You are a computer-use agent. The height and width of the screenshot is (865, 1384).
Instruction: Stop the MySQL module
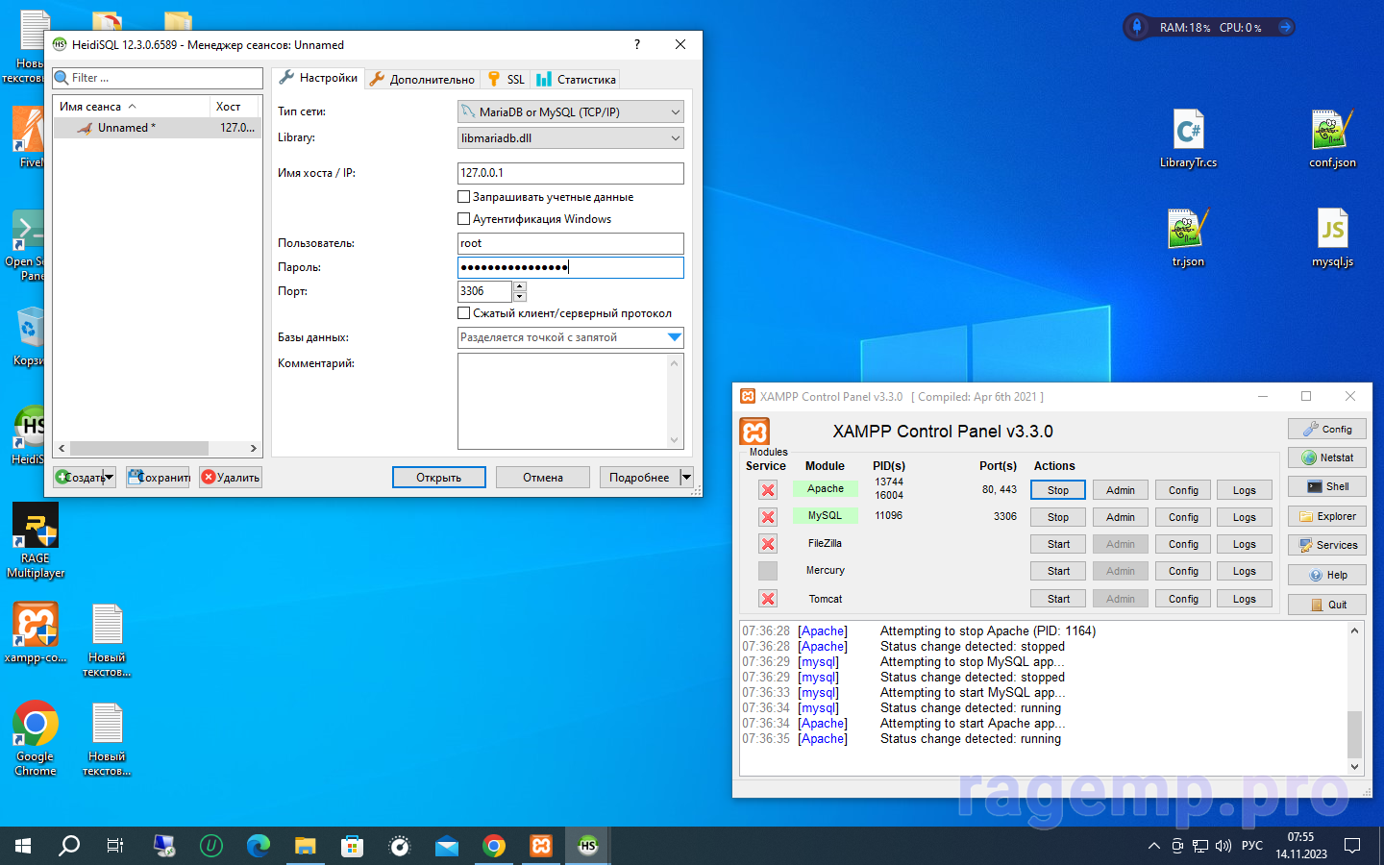click(1057, 517)
